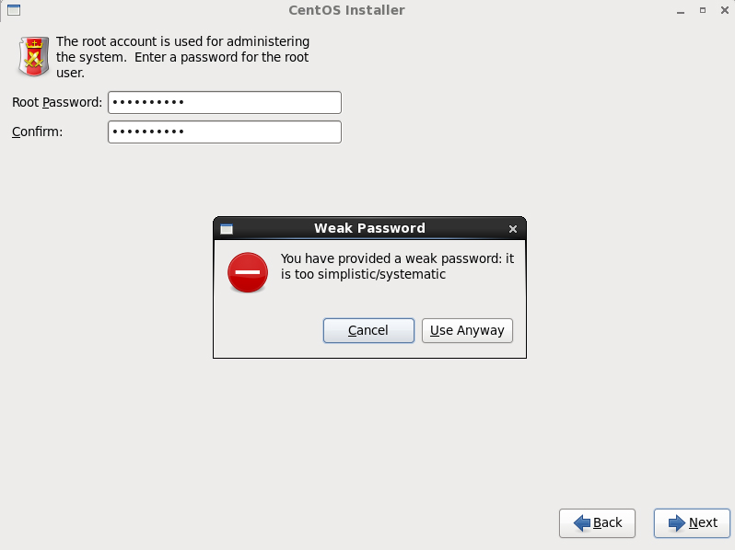Screen dimensions: 735x550
Task: Focus the Root Password input field
Action: [x=225, y=102]
